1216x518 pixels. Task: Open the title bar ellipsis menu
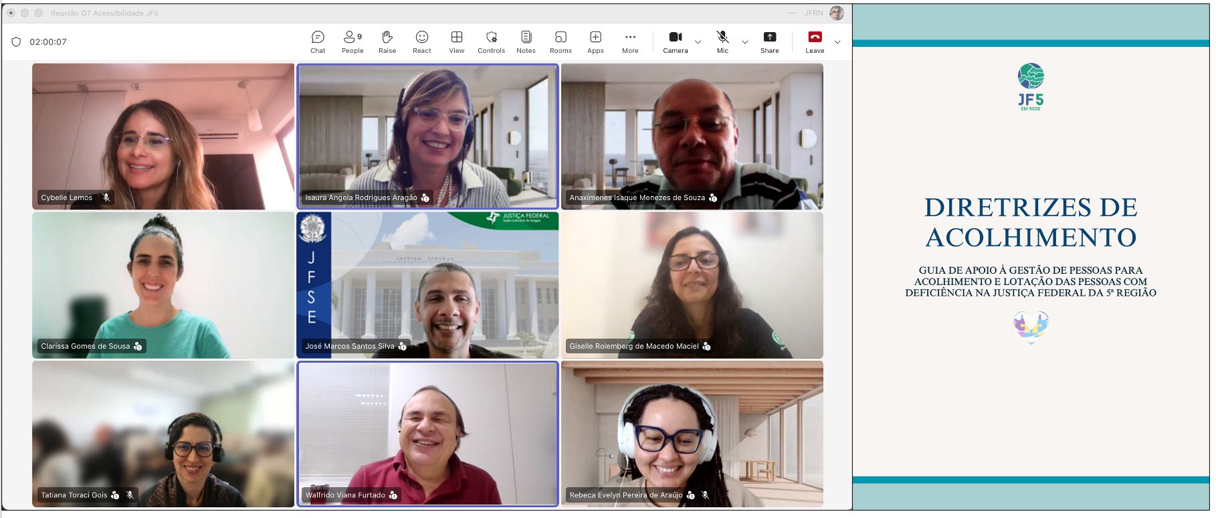tap(792, 13)
